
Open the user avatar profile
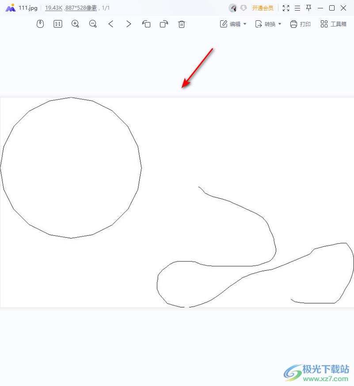[232, 8]
